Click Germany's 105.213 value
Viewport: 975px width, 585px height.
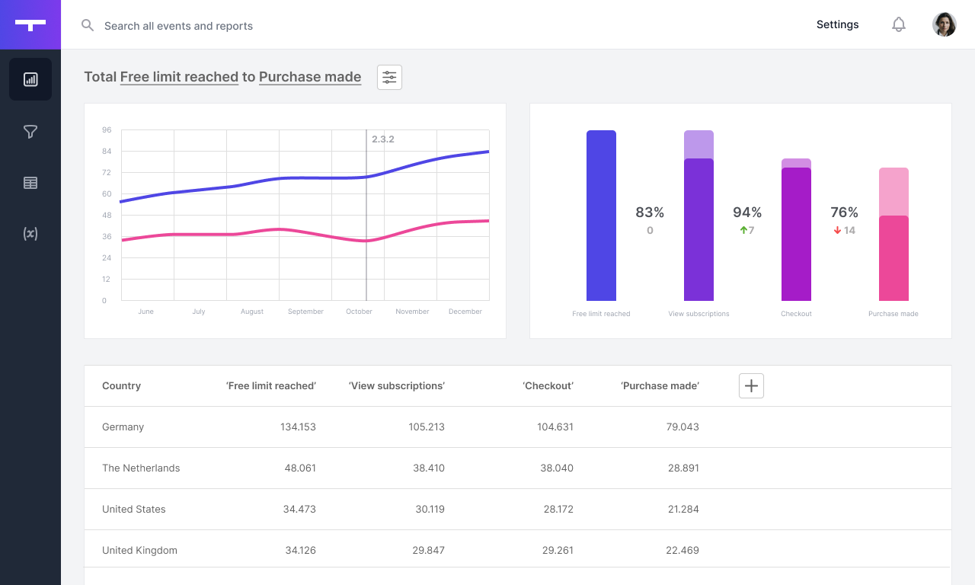click(x=427, y=427)
